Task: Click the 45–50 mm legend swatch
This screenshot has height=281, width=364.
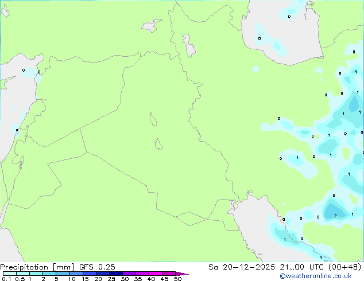Action: pyautogui.click(x=169, y=274)
